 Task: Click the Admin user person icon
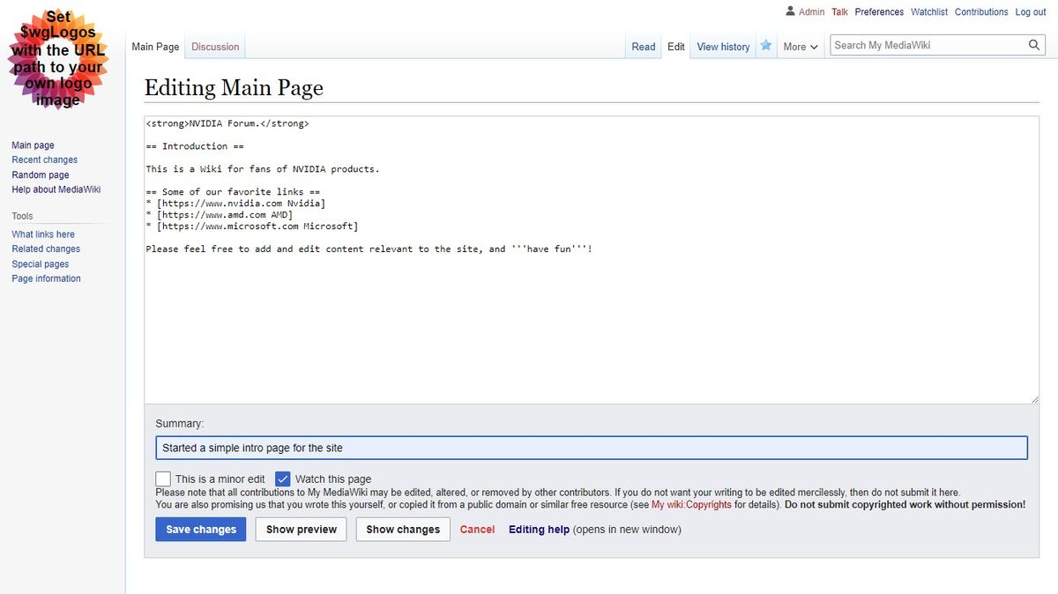(790, 11)
